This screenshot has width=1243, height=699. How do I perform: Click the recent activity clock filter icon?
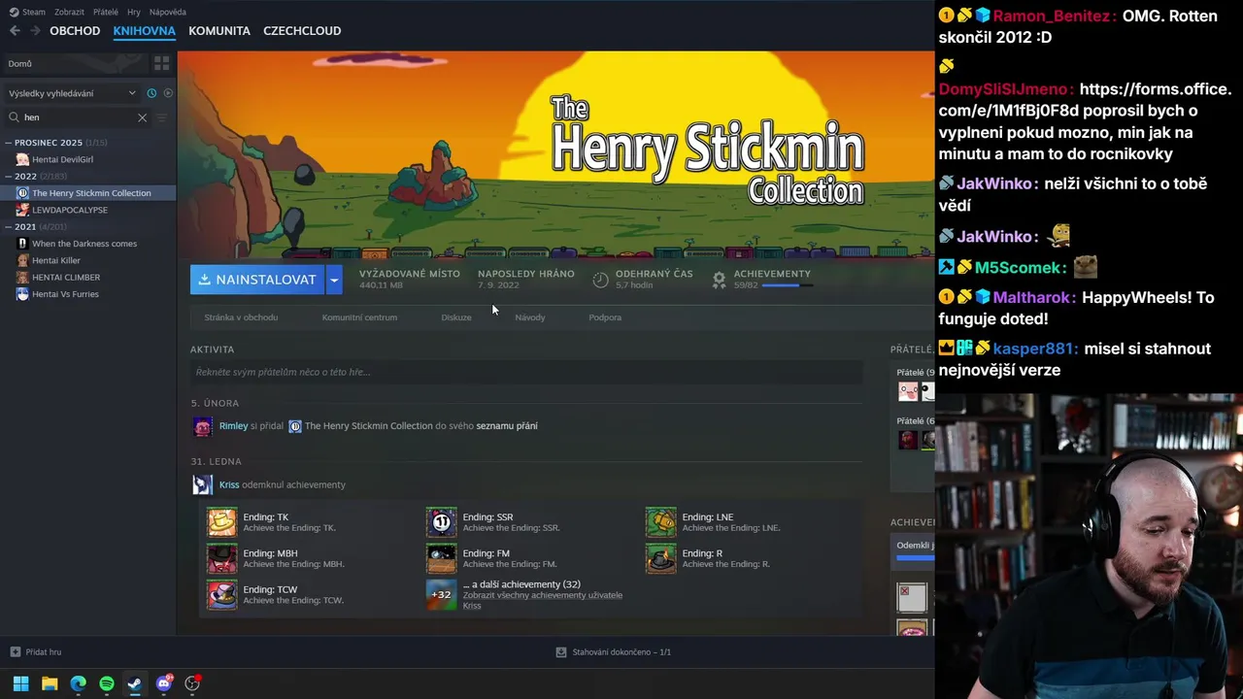coord(151,93)
